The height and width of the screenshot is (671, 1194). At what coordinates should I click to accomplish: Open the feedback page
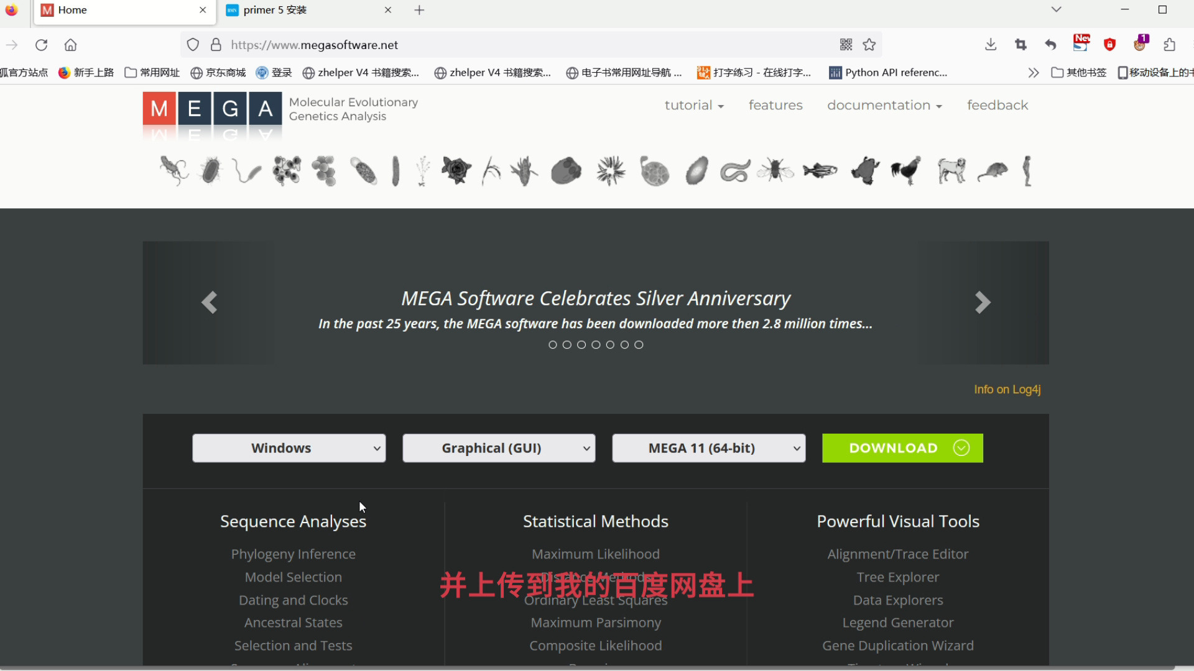[x=997, y=106]
